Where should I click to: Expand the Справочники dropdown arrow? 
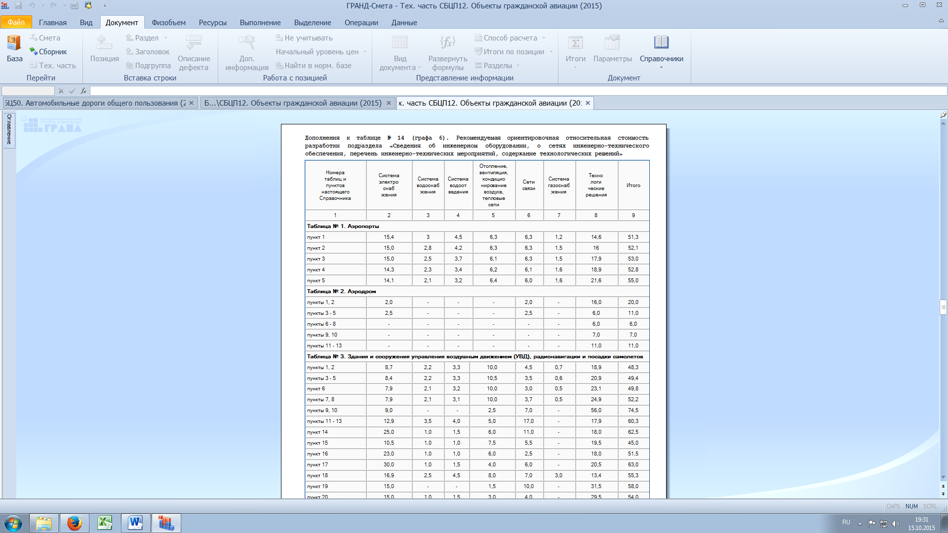click(661, 68)
